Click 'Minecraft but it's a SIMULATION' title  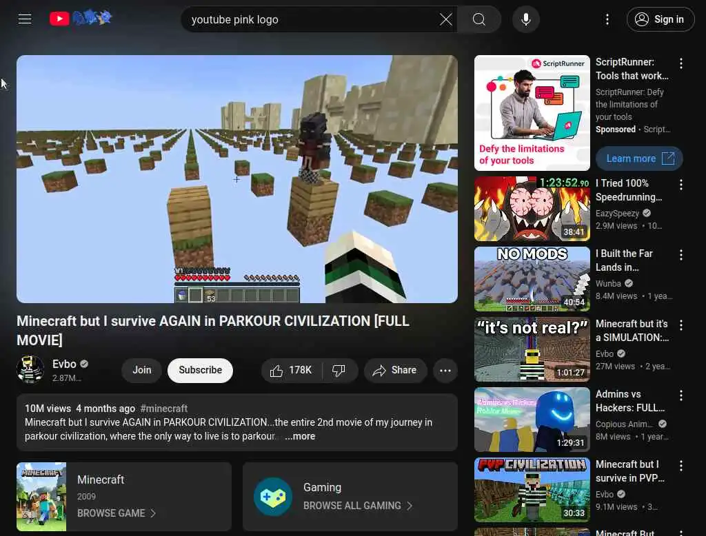[632, 330]
